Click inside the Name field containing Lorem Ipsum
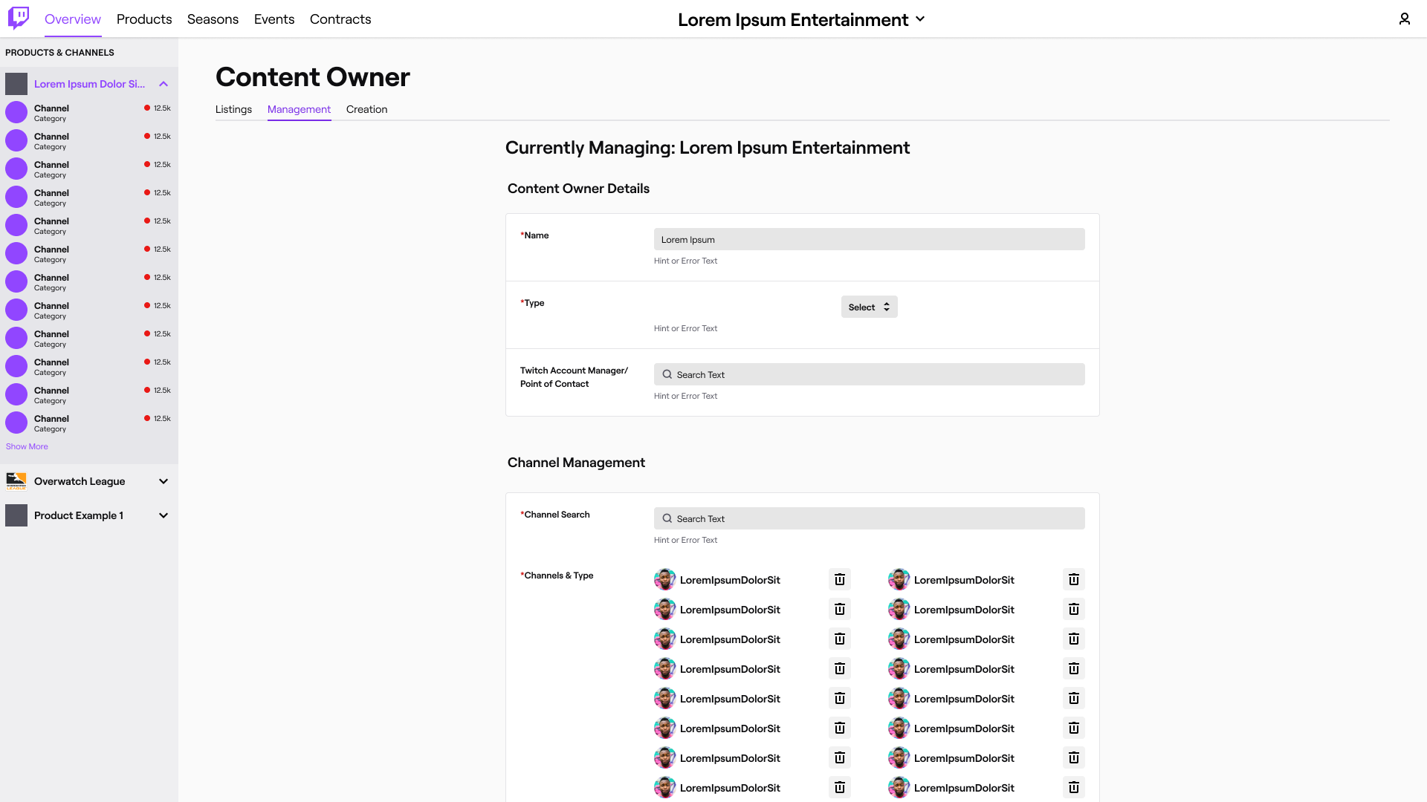The height and width of the screenshot is (802, 1427). point(868,239)
